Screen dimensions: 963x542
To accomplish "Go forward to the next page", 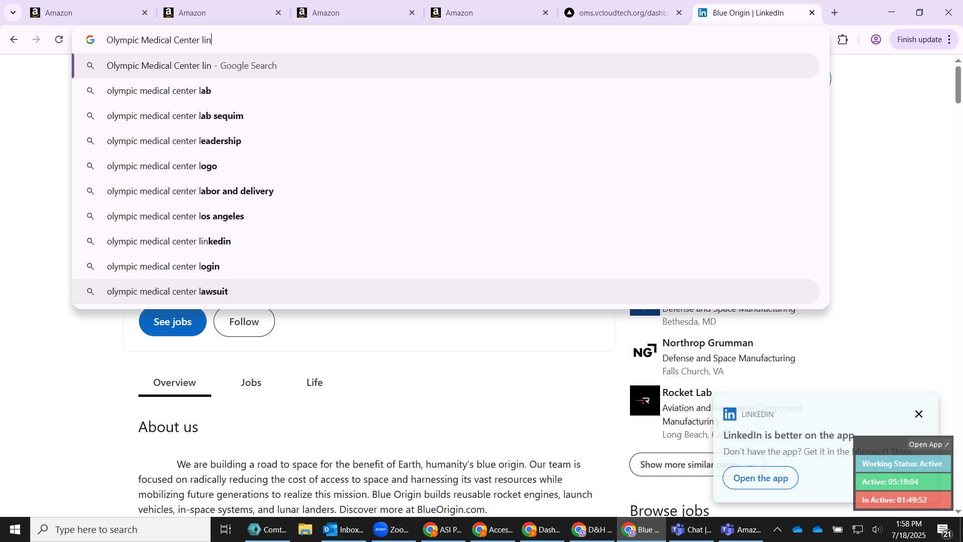I will click(x=36, y=40).
